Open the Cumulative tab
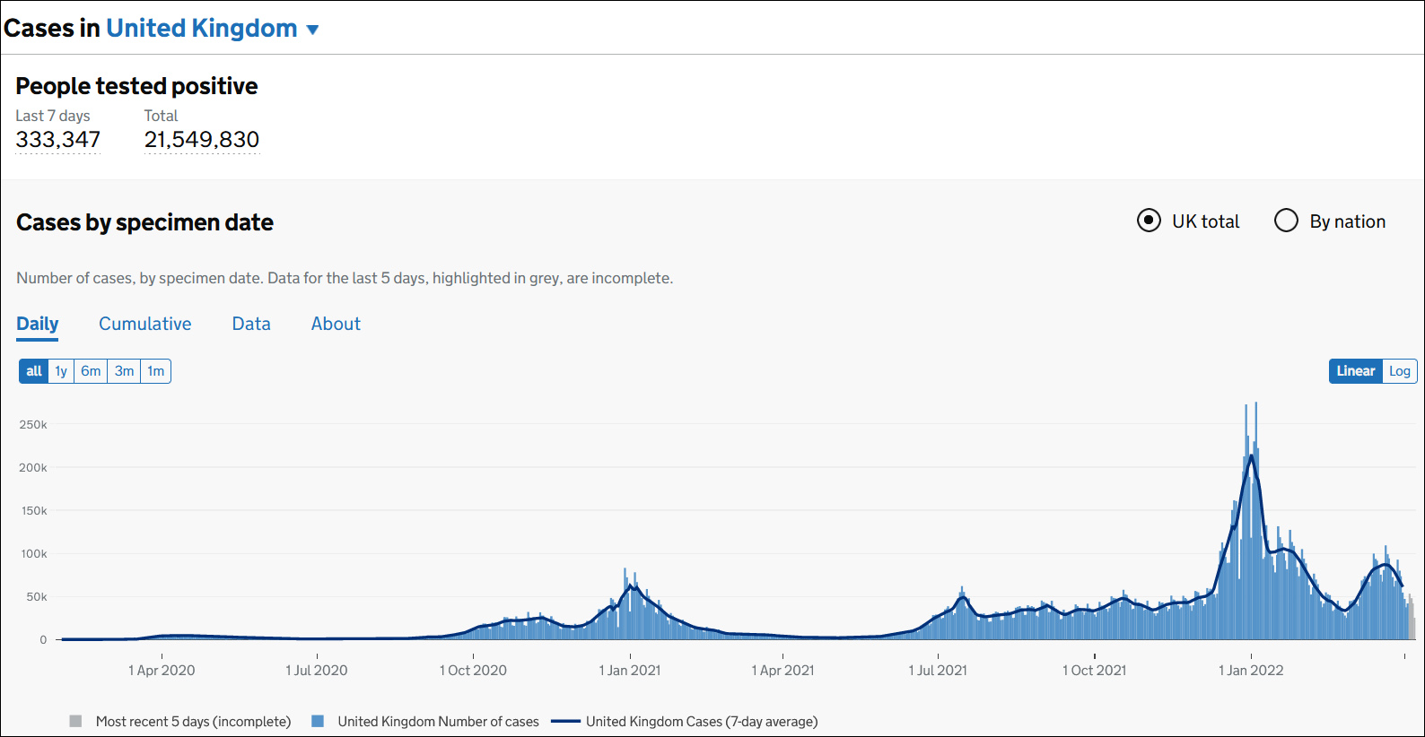This screenshot has width=1425, height=737. [145, 324]
